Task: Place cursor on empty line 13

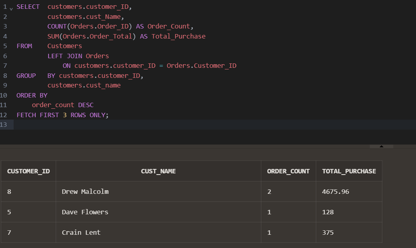Action: pos(215,124)
